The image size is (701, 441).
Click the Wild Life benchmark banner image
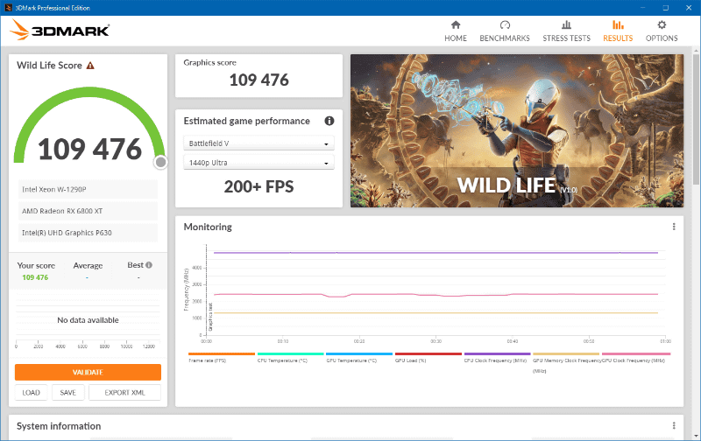click(x=517, y=130)
